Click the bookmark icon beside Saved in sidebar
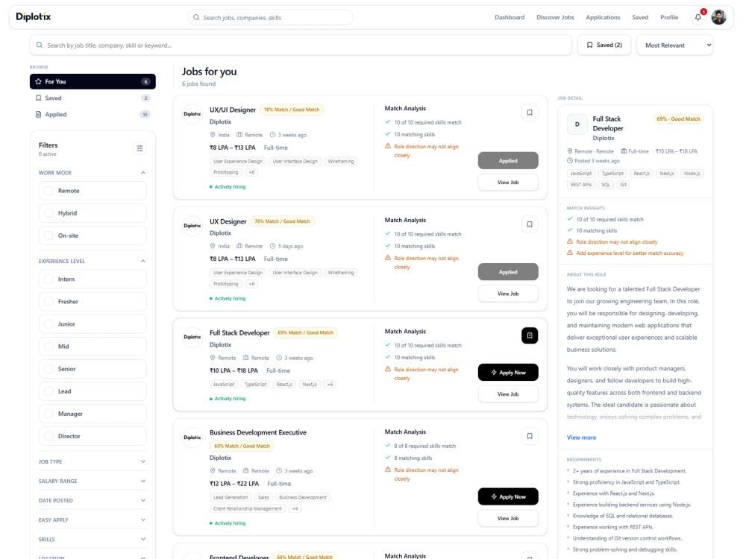This screenshot has height=559, width=746. point(39,98)
